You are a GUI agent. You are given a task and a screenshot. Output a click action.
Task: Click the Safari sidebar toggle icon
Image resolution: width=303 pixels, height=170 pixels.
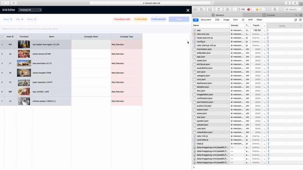14,3
